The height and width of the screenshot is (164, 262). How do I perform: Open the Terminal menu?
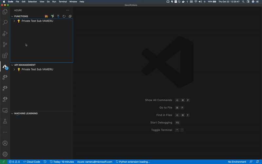click(x=63, y=2)
